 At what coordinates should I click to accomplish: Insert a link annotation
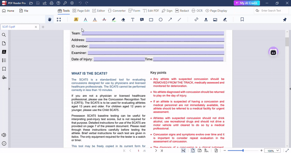(196, 20)
